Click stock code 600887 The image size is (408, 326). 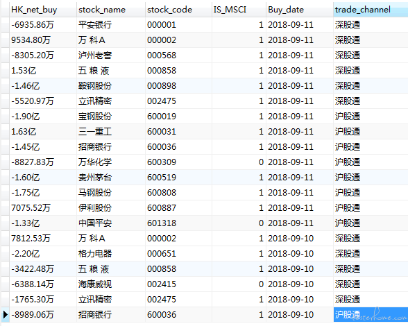162,208
